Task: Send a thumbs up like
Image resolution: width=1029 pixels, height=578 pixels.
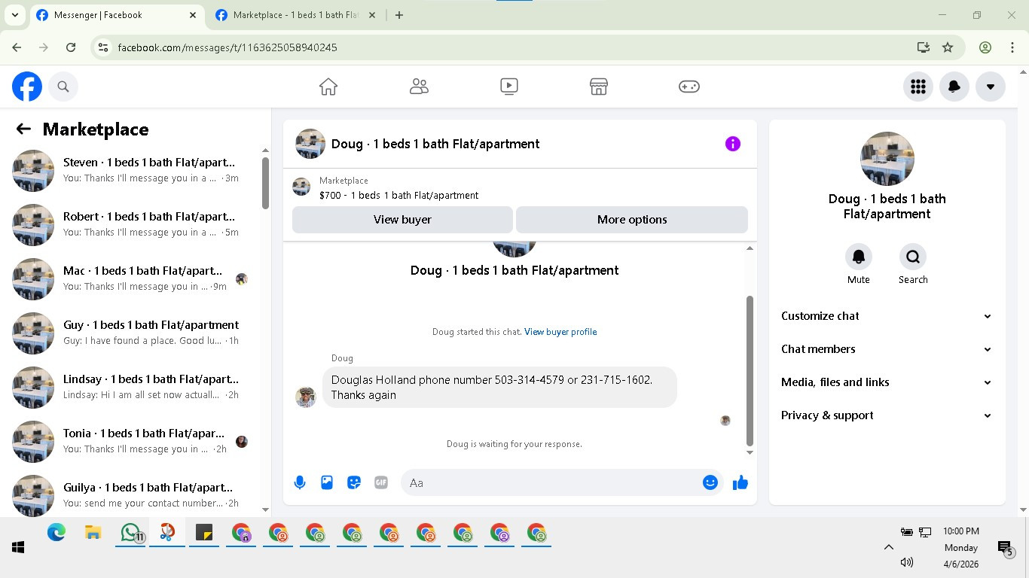Action: 740,482
